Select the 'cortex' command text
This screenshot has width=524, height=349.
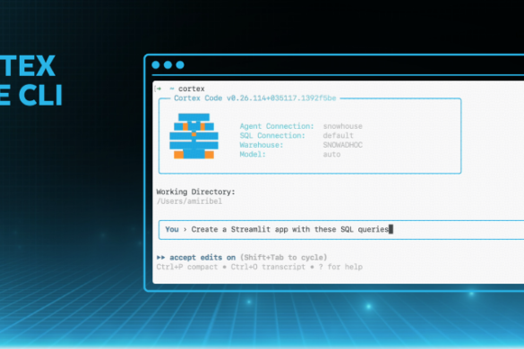click(192, 89)
